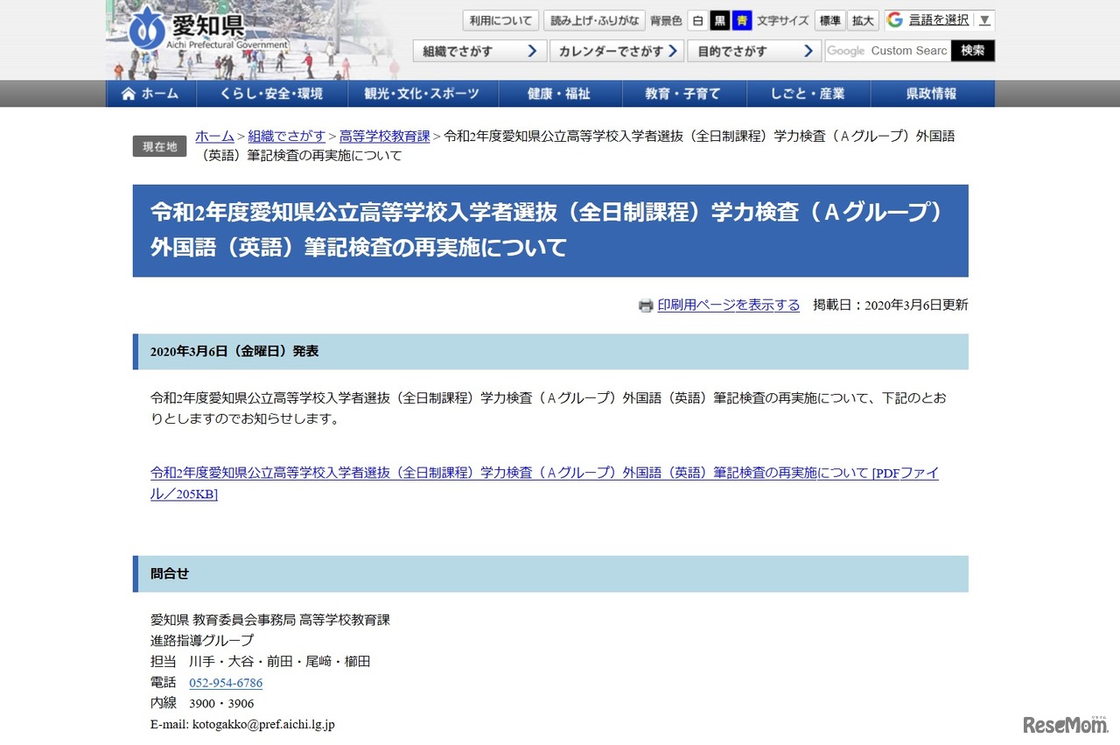Call phone number link 052-954-6786
Screen dimensions: 1120x745
225,682
